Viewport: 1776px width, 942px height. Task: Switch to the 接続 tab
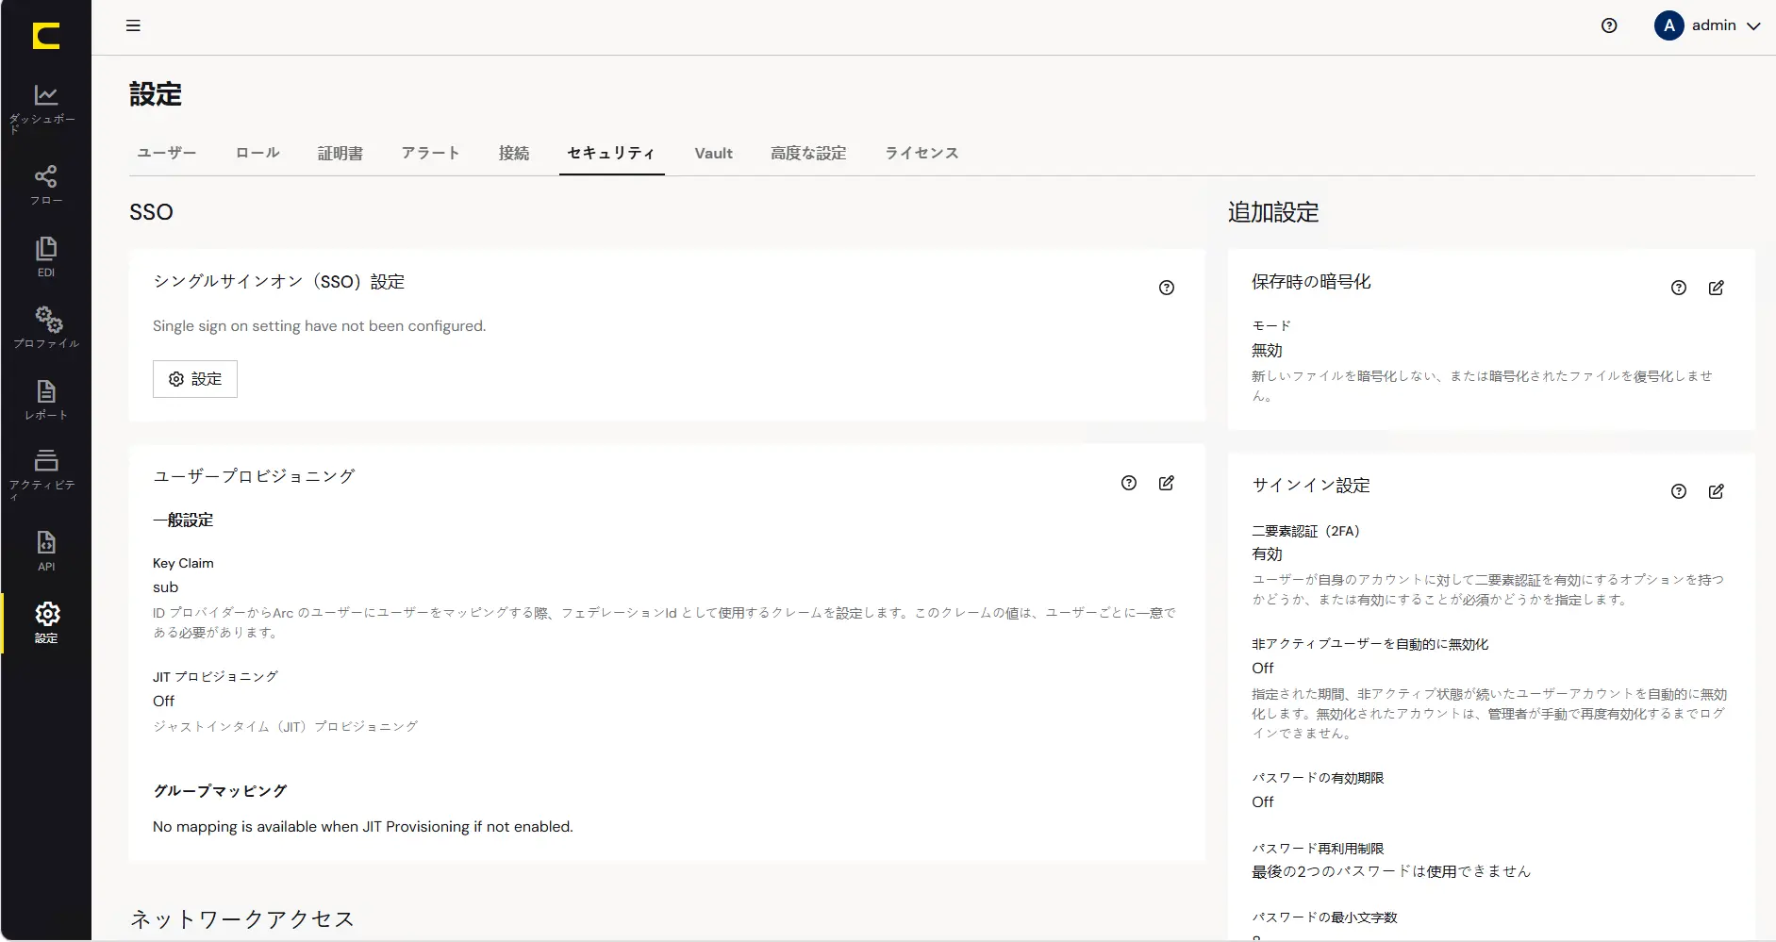[514, 153]
